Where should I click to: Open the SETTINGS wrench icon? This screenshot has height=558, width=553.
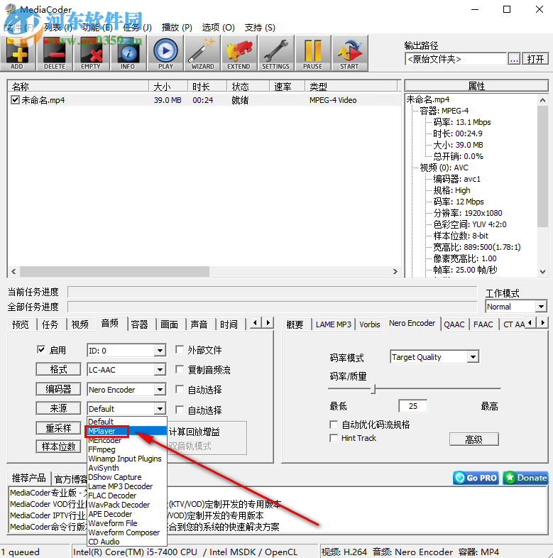[276, 53]
